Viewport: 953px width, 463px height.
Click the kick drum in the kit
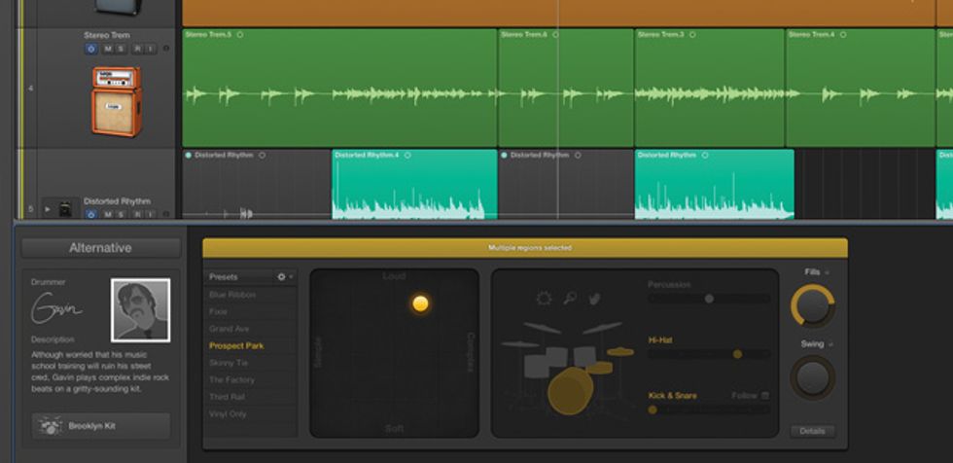click(570, 390)
